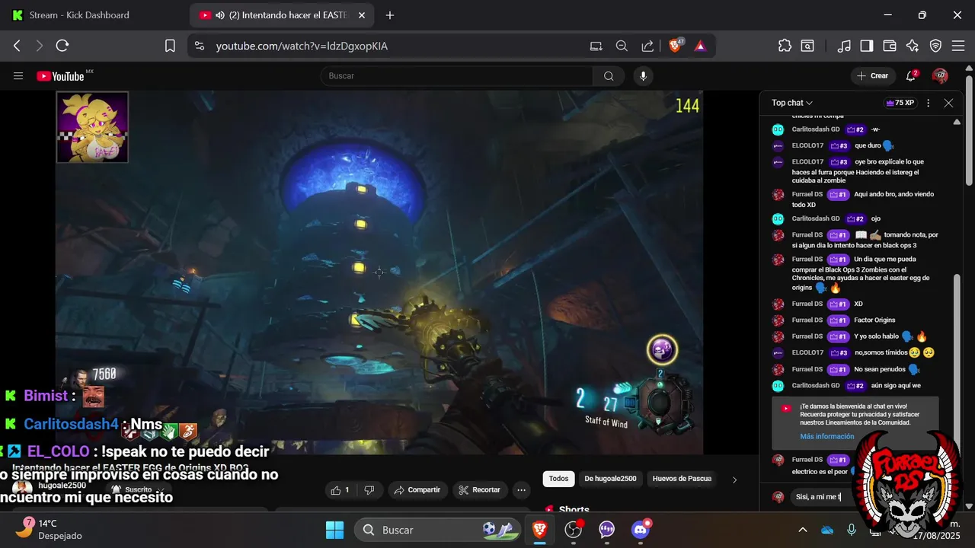
Task: Click the install/cast screen icon in address bar
Action: [596, 46]
